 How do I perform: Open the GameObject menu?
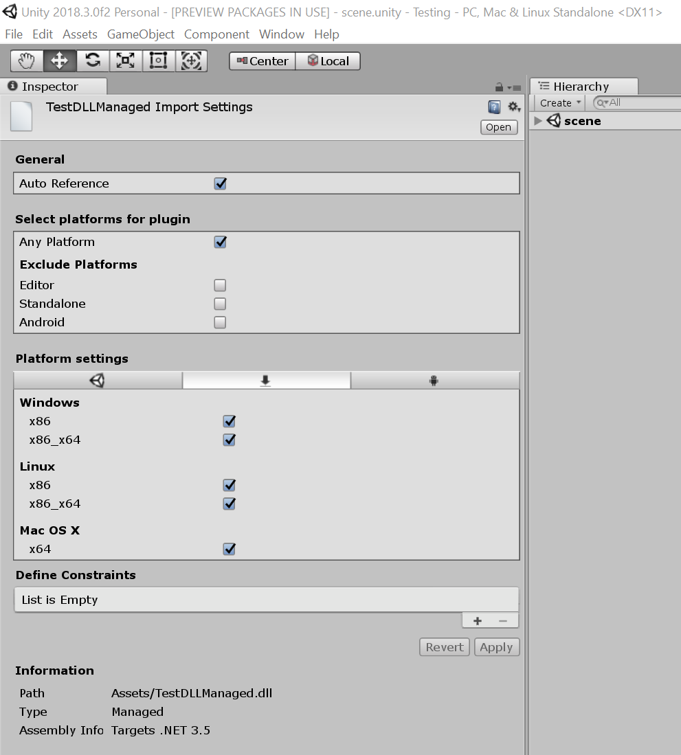[141, 34]
